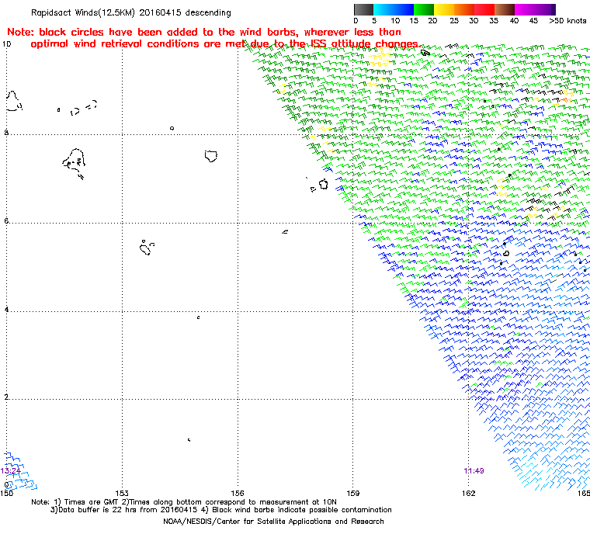Pick the orange 25-30 knots legend color
Screen dimensions: 590x534
464,9
